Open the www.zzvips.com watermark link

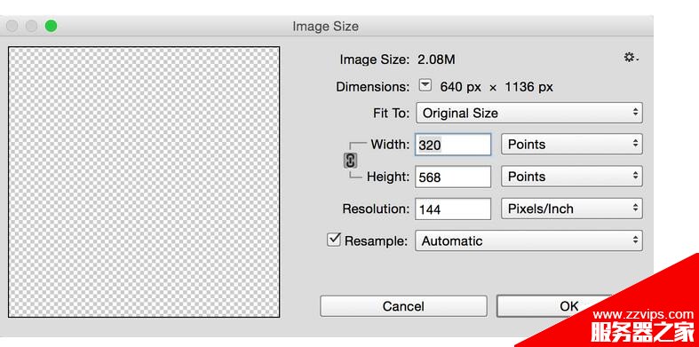[643, 314]
